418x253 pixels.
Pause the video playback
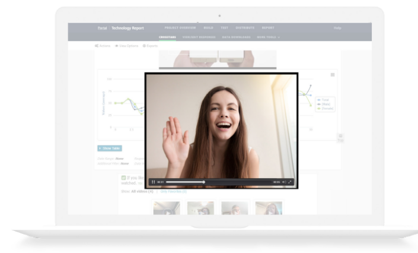(154, 182)
